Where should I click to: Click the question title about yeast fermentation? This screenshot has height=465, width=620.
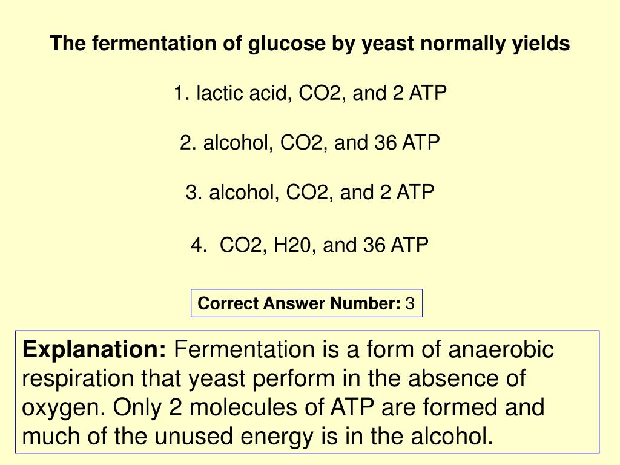click(x=310, y=44)
